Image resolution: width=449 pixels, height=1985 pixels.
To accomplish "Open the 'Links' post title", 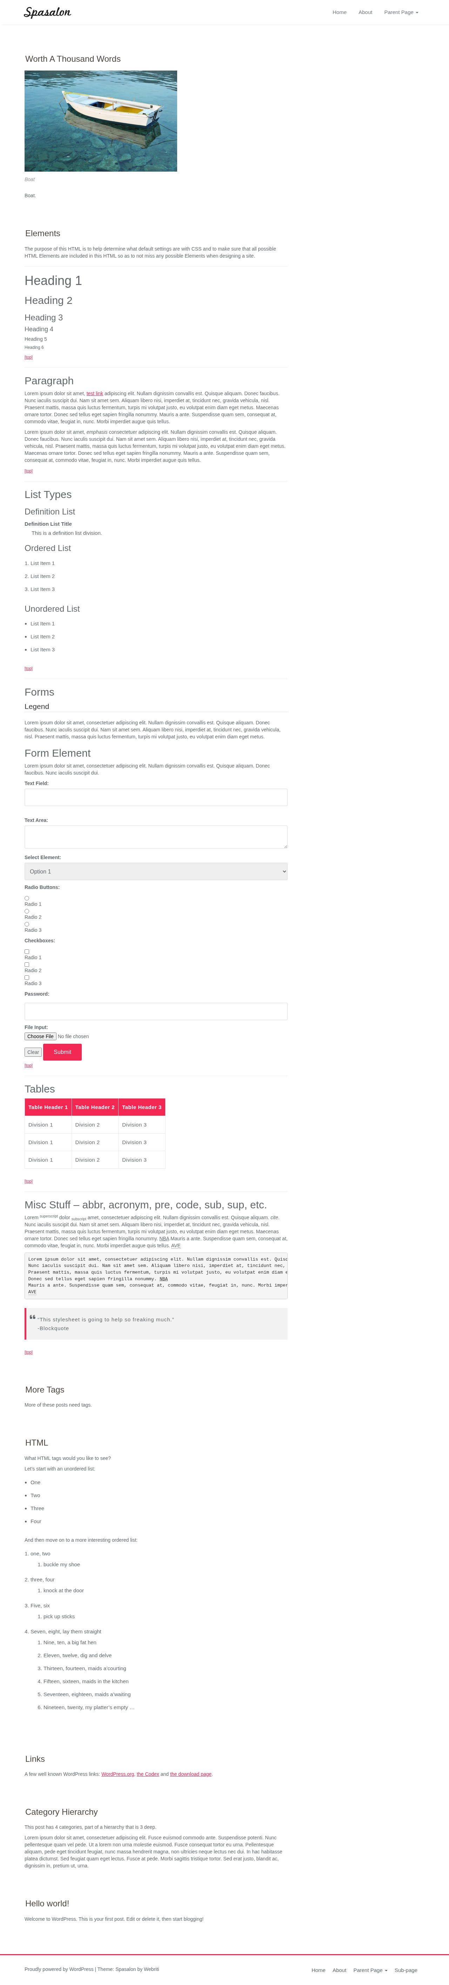I will 35,1759.
